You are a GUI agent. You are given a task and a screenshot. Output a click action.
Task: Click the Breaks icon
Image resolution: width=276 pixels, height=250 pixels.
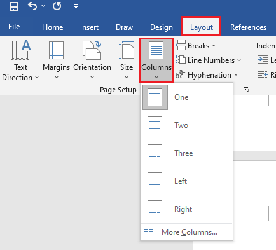tap(181, 45)
